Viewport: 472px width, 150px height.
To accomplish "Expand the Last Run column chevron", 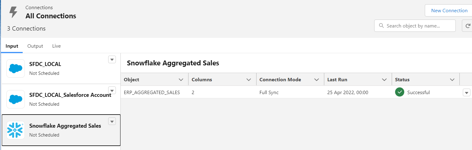I will tap(384, 80).
